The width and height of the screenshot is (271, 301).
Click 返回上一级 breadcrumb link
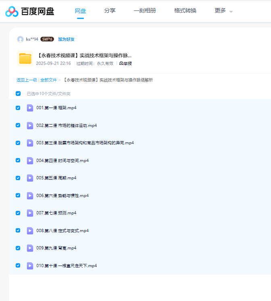coord(27,80)
